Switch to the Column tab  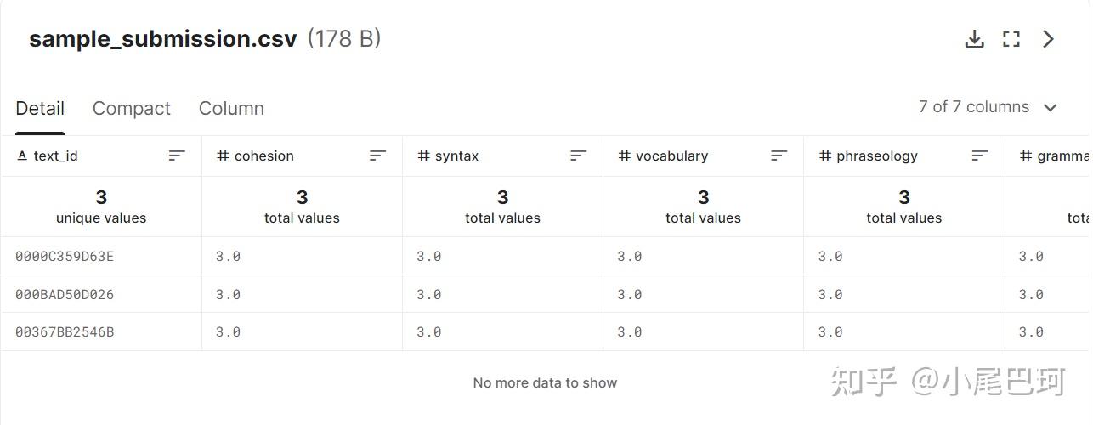click(x=231, y=109)
